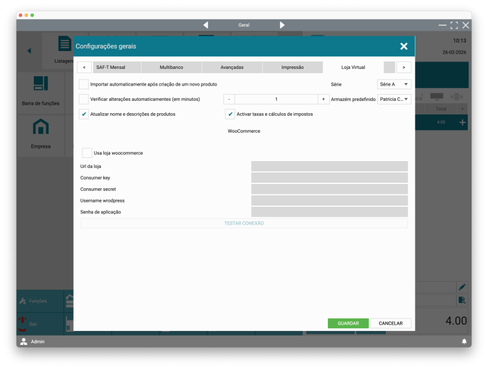488x369 pixels.
Task: Close the Configurações gerais dialog
Action: pos(404,46)
